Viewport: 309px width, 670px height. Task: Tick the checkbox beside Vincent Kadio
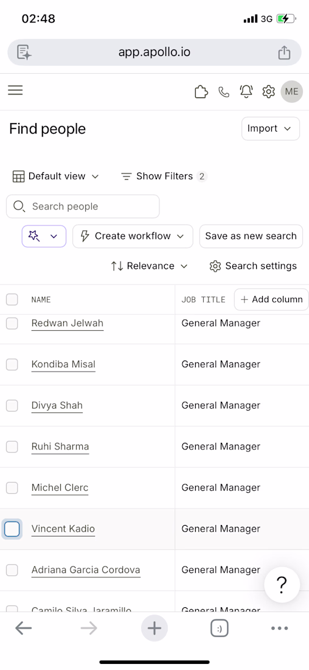12,529
